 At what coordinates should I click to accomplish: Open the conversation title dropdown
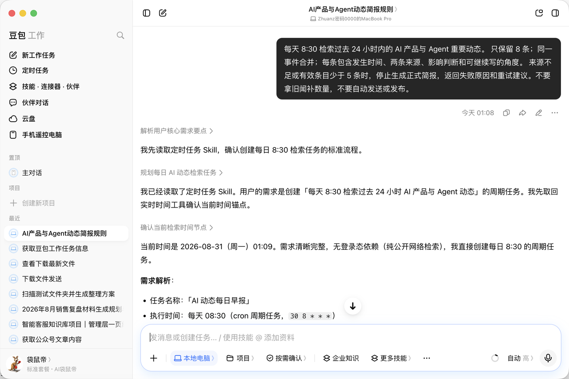click(x=353, y=9)
